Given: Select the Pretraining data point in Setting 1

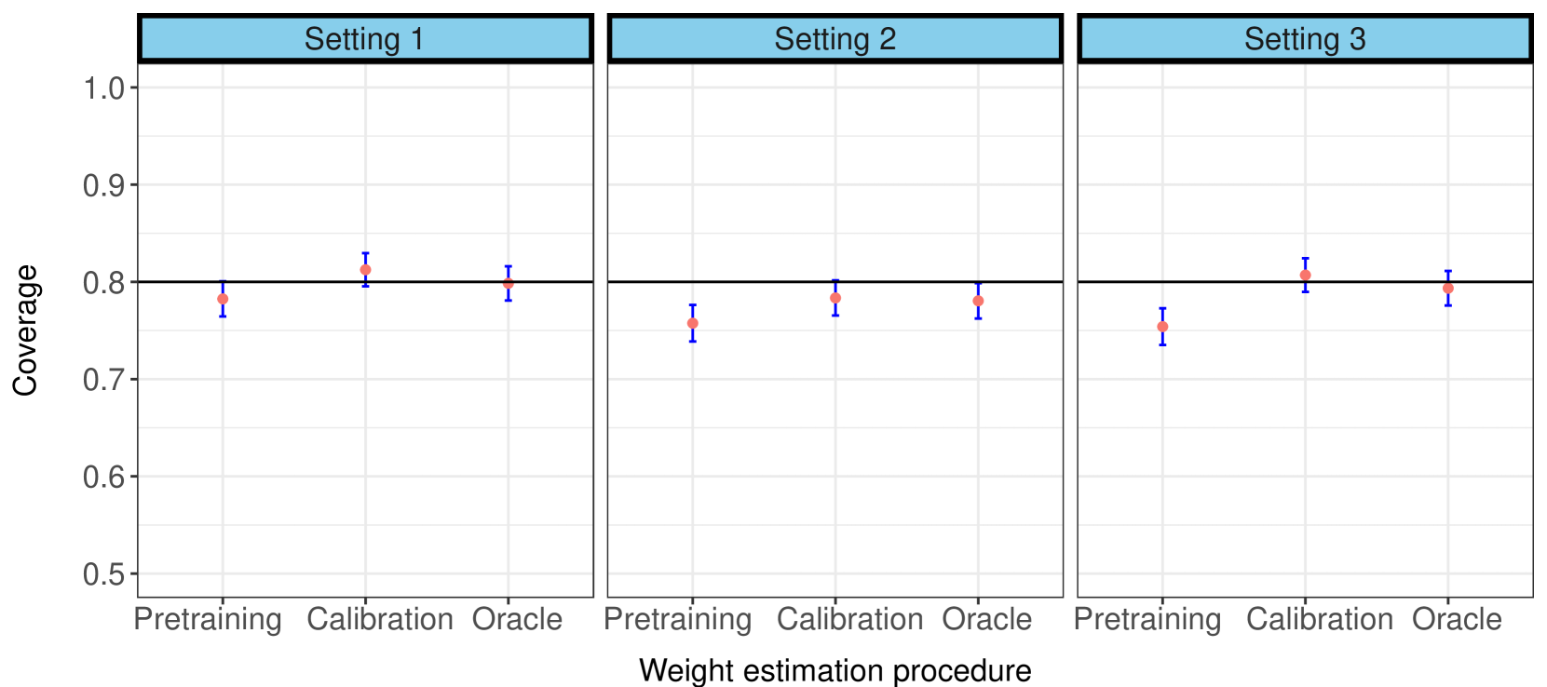Looking at the screenshot, I should click(223, 299).
